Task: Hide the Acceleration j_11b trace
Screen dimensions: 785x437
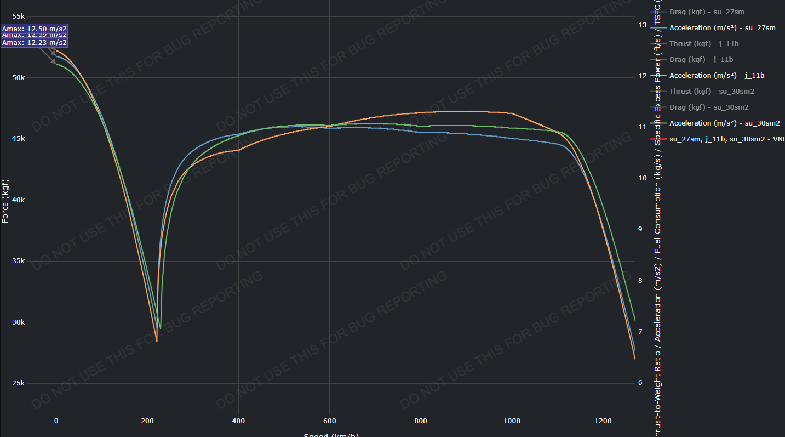Action: point(717,75)
